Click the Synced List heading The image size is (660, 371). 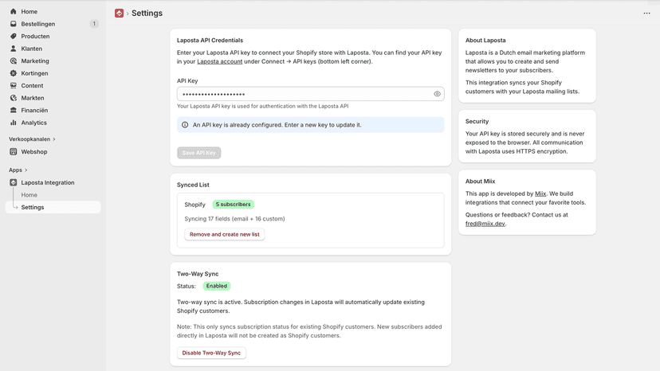(x=193, y=185)
